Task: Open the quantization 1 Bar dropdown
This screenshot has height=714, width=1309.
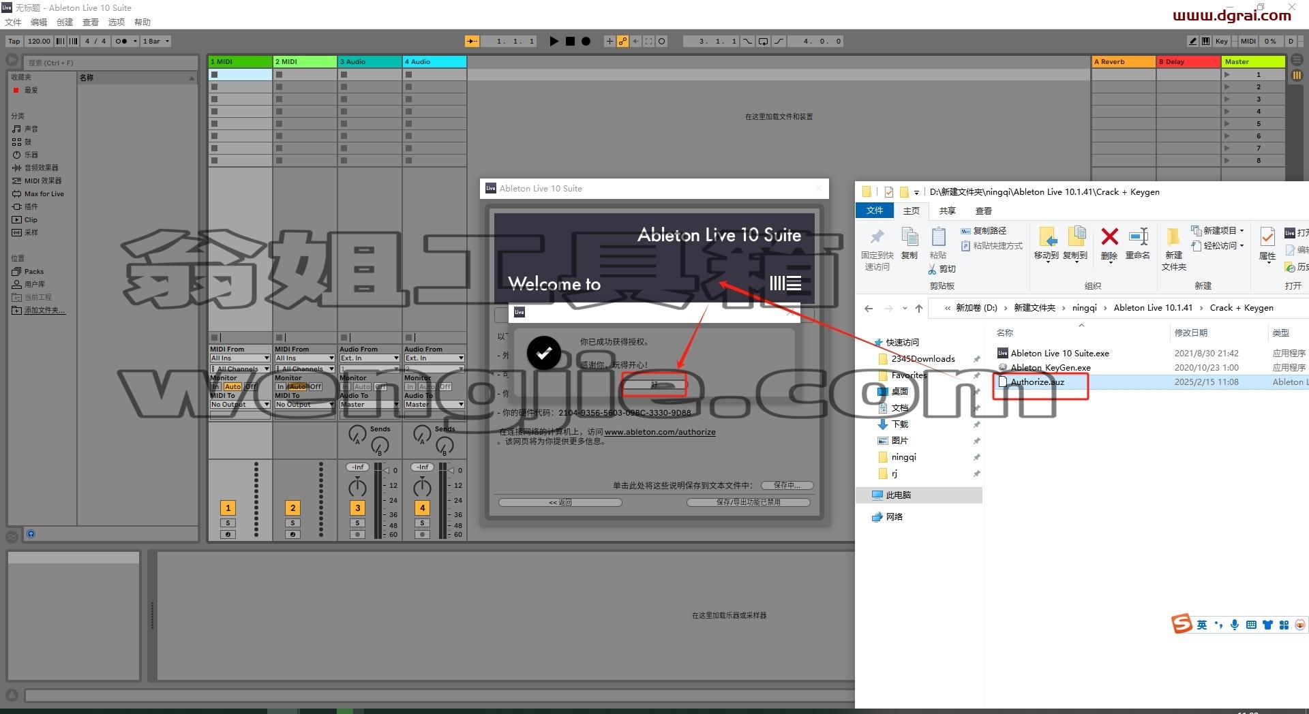Action: (155, 42)
